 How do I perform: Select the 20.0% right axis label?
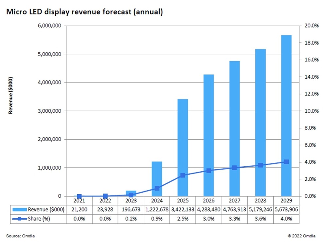click(x=312, y=26)
